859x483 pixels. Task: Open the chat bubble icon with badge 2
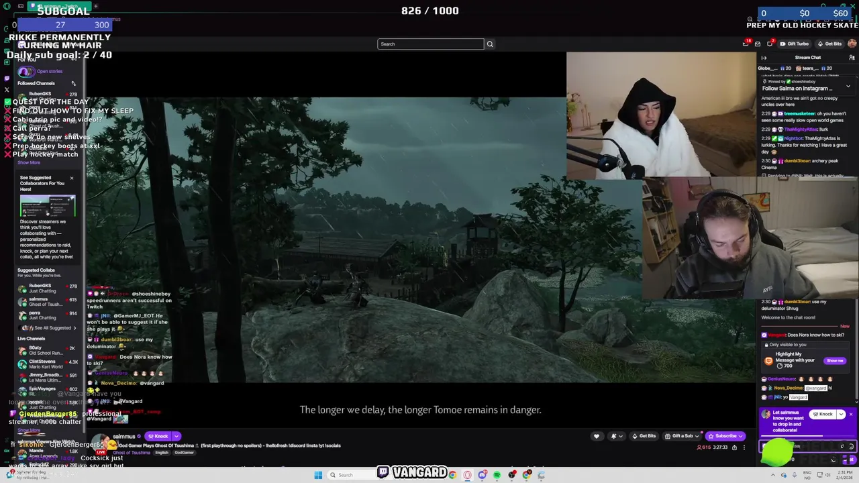click(770, 44)
